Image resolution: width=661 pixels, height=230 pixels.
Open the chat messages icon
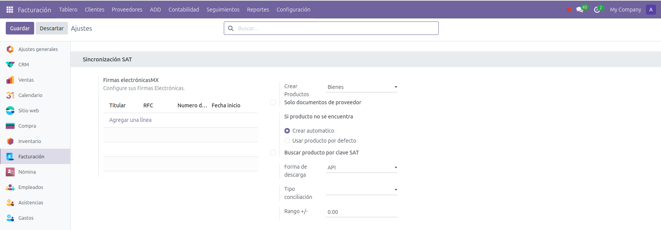pos(579,10)
